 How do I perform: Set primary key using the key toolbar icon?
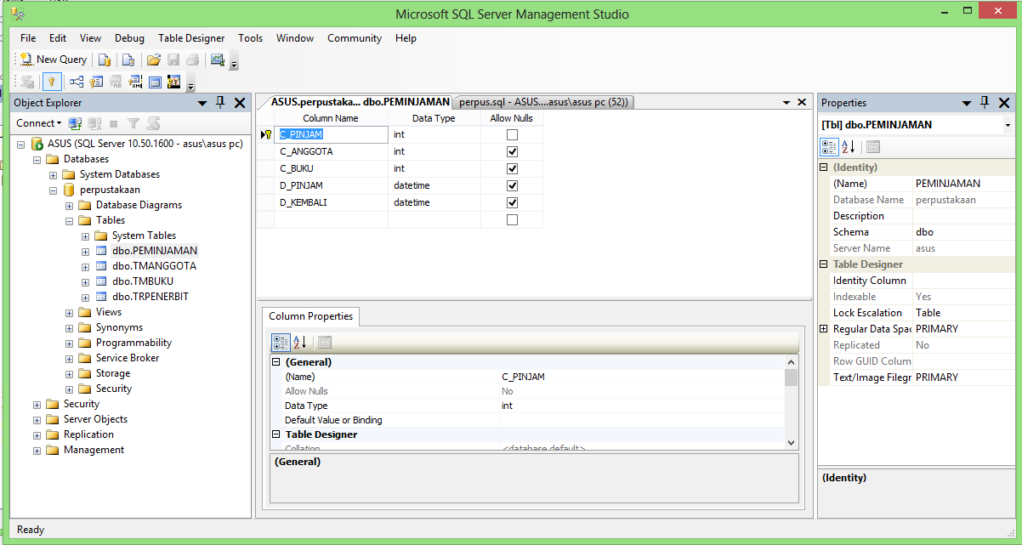pos(51,82)
